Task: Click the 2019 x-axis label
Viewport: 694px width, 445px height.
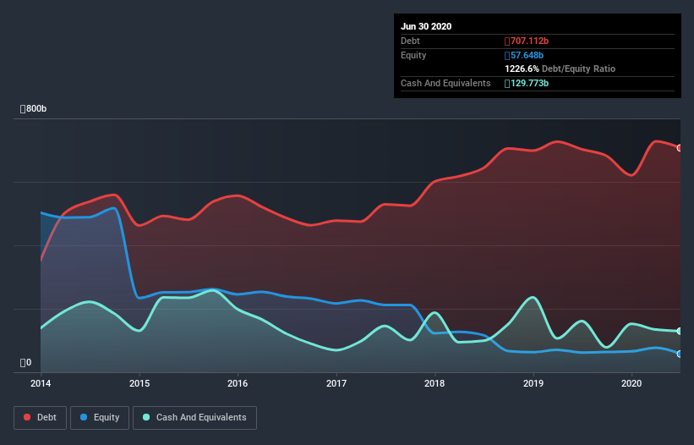Action: point(533,383)
